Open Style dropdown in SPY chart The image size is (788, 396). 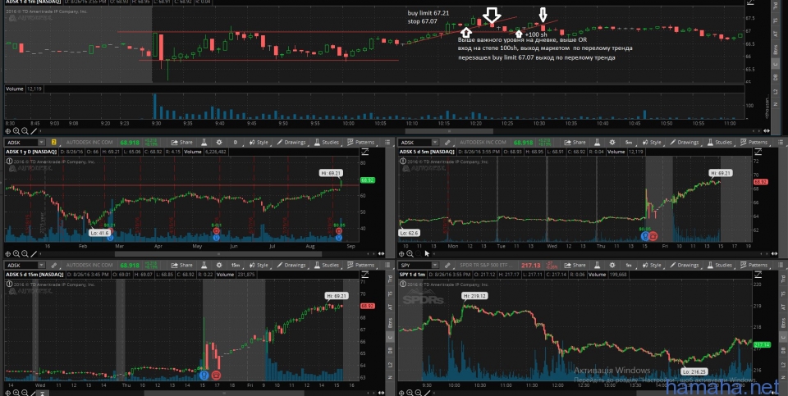[652, 265]
